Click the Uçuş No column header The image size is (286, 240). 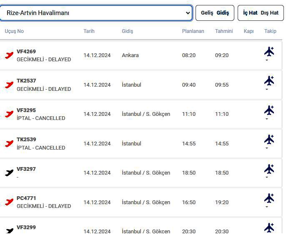pos(14,31)
